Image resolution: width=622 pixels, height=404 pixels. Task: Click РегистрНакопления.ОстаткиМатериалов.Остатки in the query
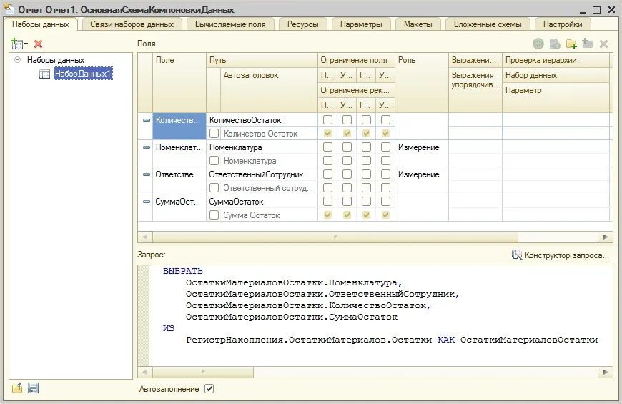click(309, 340)
